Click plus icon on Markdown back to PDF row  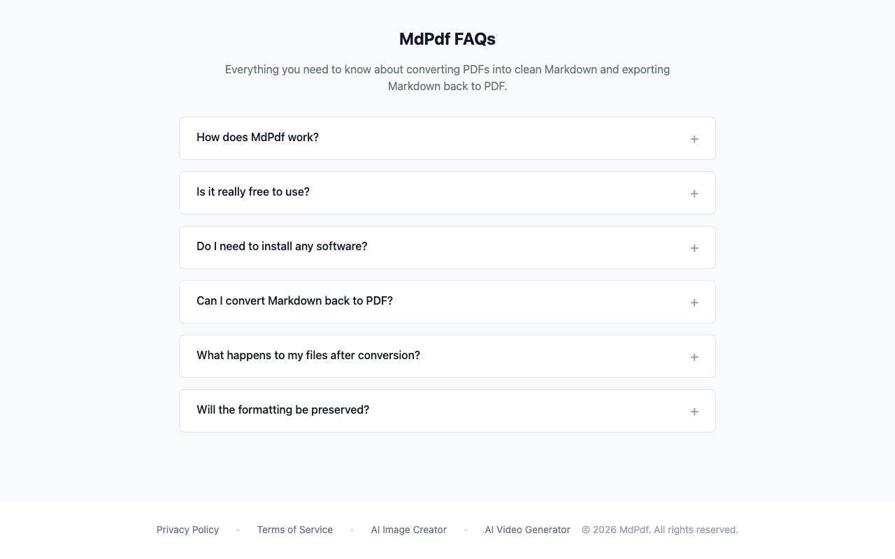[x=694, y=303]
